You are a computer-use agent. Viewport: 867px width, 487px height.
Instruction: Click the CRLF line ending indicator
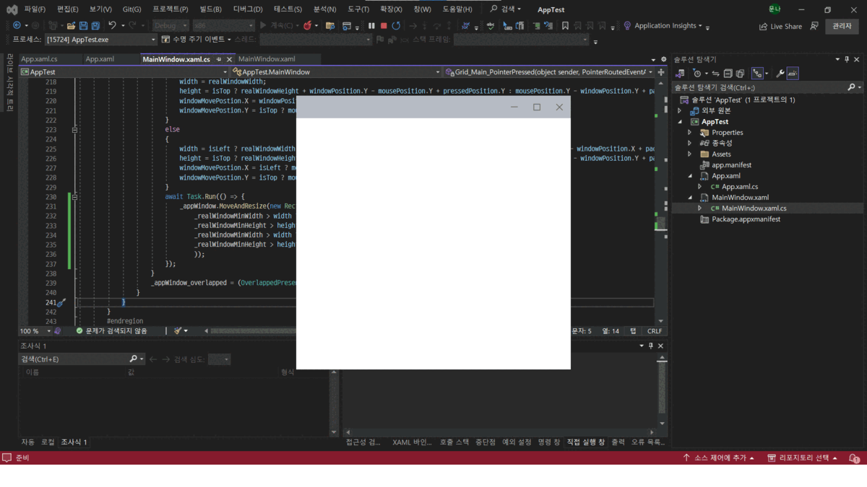tap(654, 331)
